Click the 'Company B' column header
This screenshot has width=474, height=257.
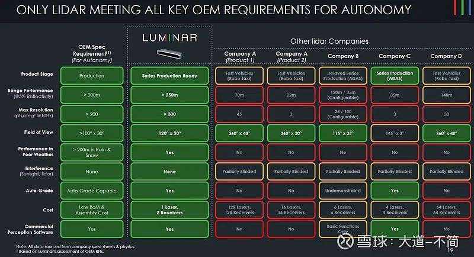click(343, 56)
